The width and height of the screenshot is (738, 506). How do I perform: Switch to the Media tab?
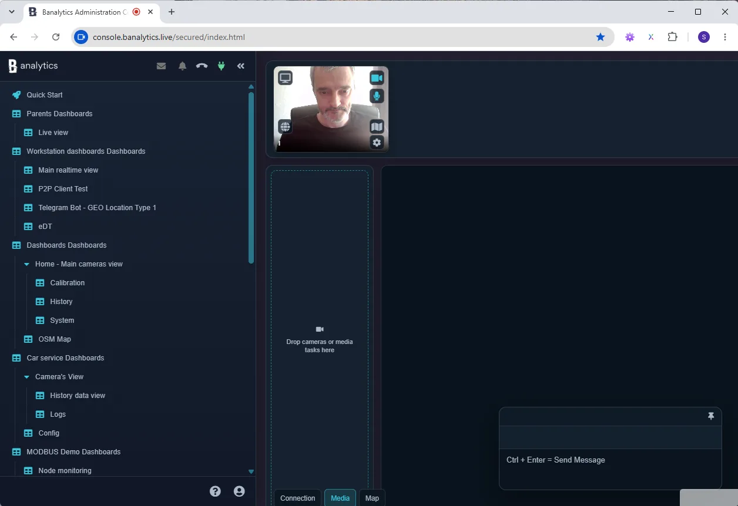click(x=340, y=498)
